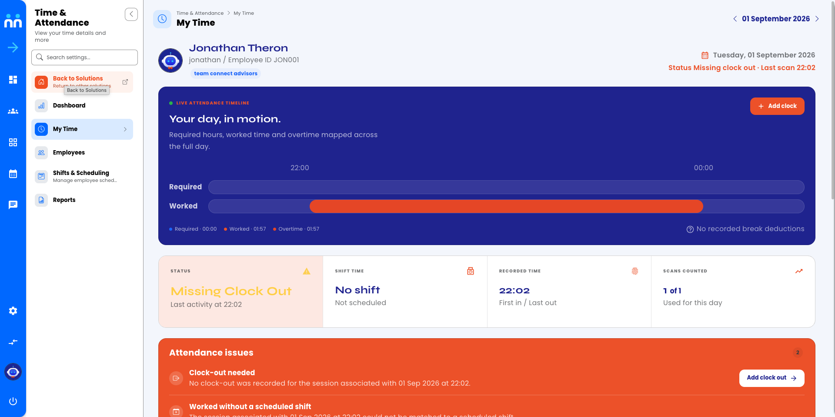Click the clock icon next to the My Time heading
Image resolution: width=835 pixels, height=417 pixels.
tap(162, 19)
